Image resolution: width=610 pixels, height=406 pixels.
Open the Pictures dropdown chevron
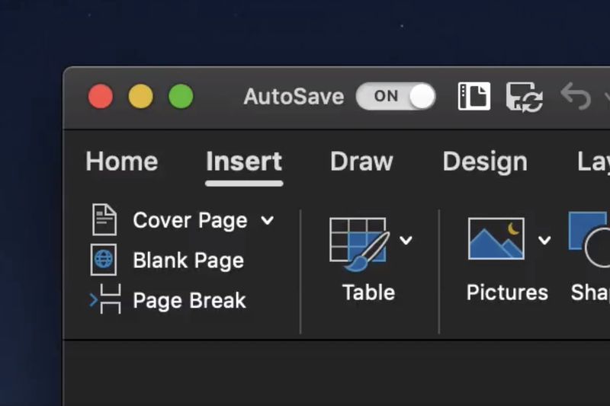(x=544, y=241)
